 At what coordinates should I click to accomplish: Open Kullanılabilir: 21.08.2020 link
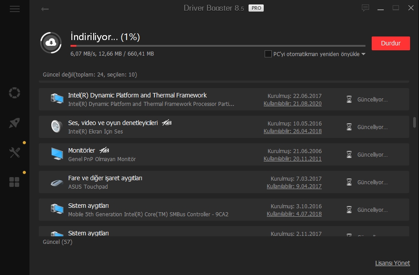coord(293,103)
